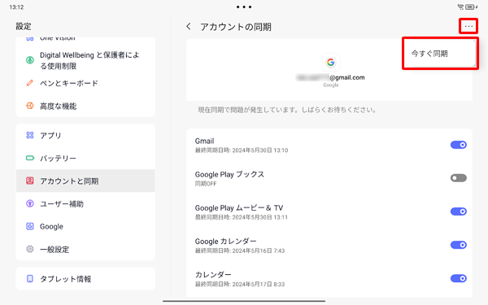Open Digital Wellbeing と保護者による使用制限 settings
488x305 pixels.
(85, 60)
